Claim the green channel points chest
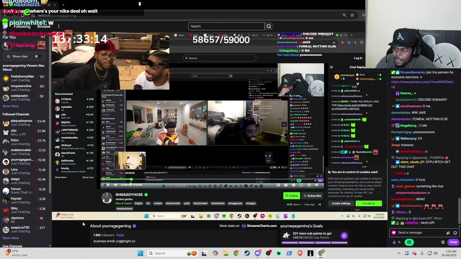 click(x=409, y=242)
